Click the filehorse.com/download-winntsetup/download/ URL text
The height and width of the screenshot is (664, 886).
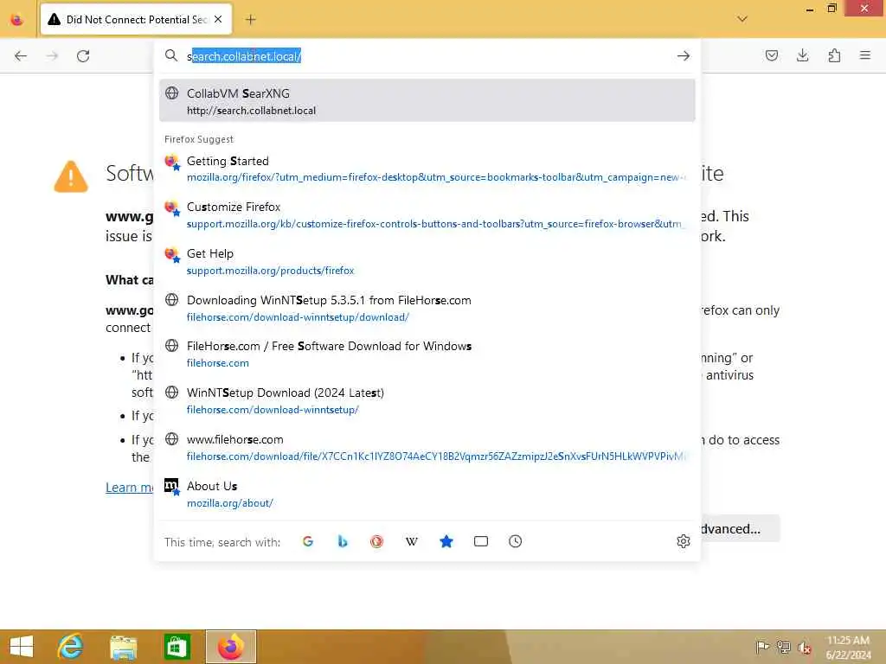pos(298,317)
